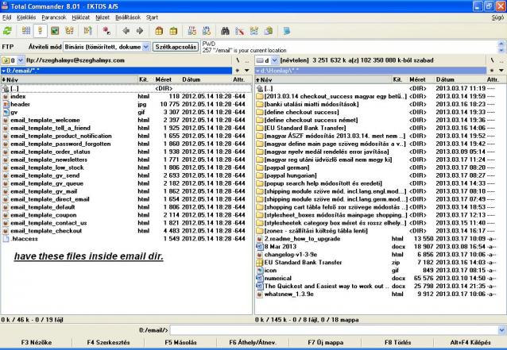Open the Start menu item
This screenshot has width=507, height=350.
click(x=152, y=17)
